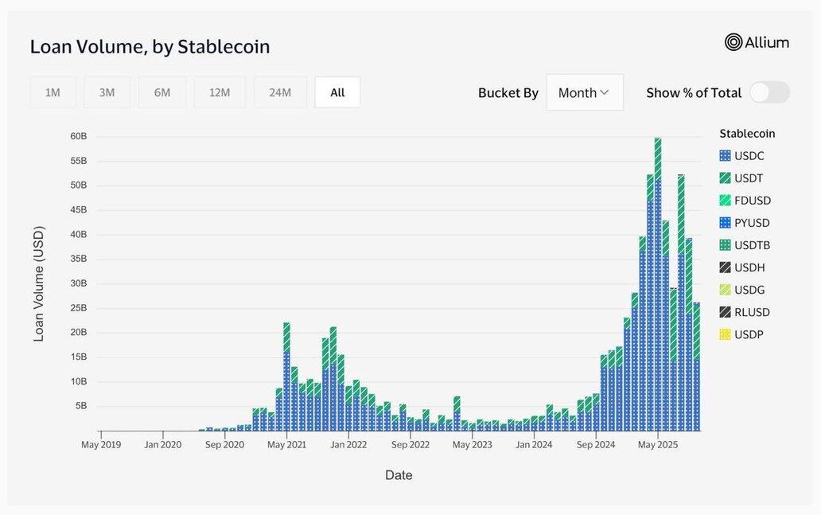Screen dimensions: 821x515
Task: Click the Allium logo icon
Action: tap(733, 42)
